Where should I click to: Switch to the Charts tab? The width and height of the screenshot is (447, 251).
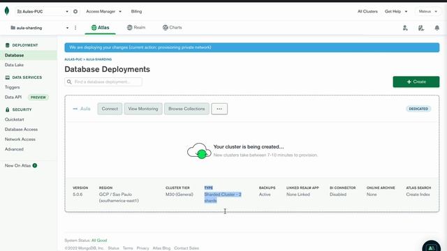click(x=173, y=28)
